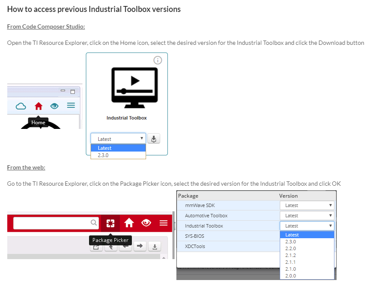
Task: Click the red Home icon in CCS toolbar
Action: point(38,106)
